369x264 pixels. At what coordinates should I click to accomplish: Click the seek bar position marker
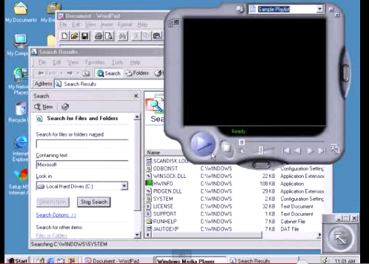point(242,142)
